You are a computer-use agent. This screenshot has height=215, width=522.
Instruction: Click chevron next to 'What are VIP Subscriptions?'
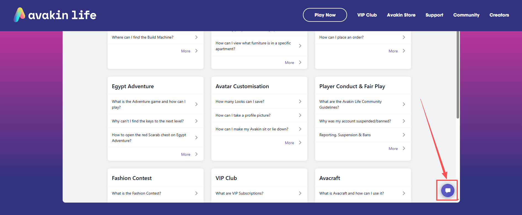click(300, 193)
